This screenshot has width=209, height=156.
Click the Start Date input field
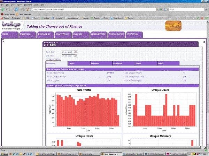68,52
